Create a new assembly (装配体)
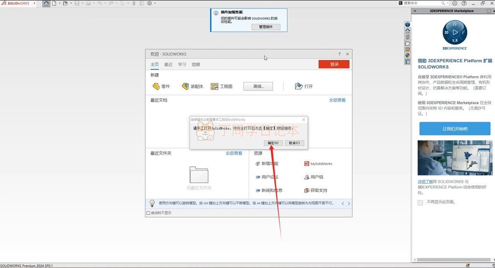Viewport: 495px width, 268px height. pos(192,87)
